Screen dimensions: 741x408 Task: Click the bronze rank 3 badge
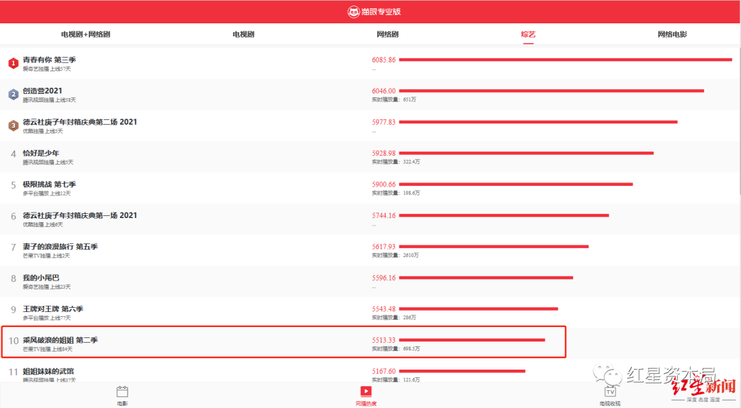pos(13,125)
